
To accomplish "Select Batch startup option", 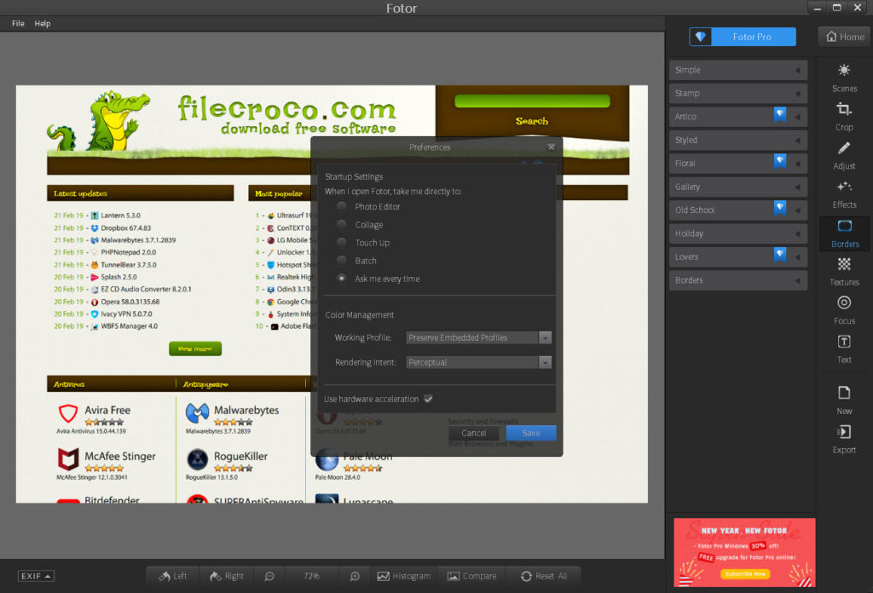I will [342, 261].
